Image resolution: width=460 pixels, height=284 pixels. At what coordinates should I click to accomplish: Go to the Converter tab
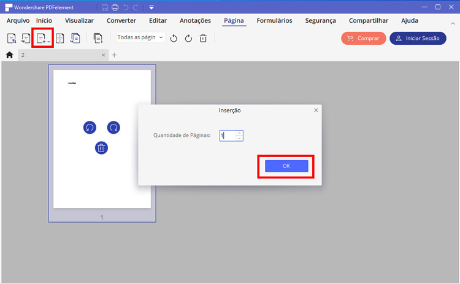[121, 20]
